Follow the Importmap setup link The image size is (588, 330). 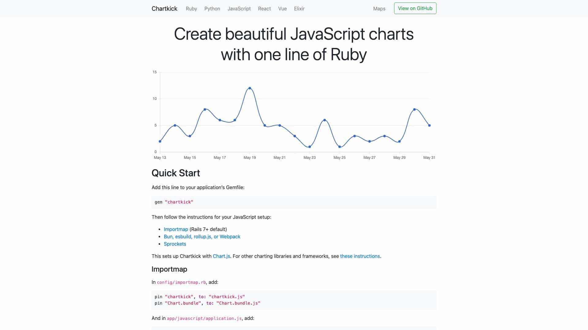point(176,229)
